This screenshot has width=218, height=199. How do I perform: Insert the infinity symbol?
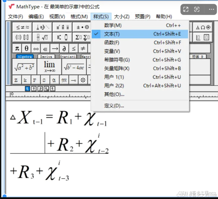[36, 48]
